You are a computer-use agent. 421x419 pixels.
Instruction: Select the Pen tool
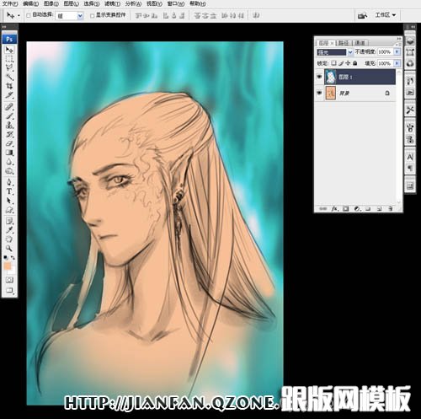click(x=9, y=182)
